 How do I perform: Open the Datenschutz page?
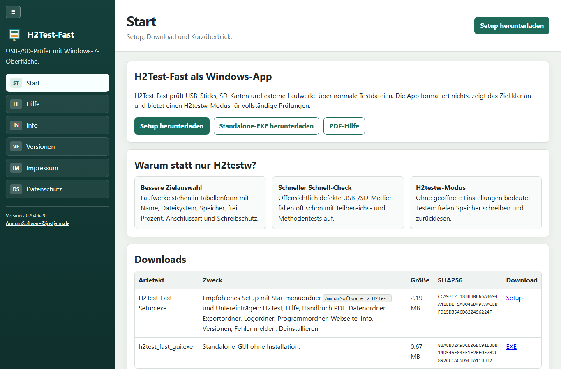(x=58, y=189)
